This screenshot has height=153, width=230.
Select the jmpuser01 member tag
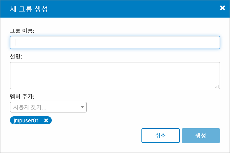pos(26,120)
